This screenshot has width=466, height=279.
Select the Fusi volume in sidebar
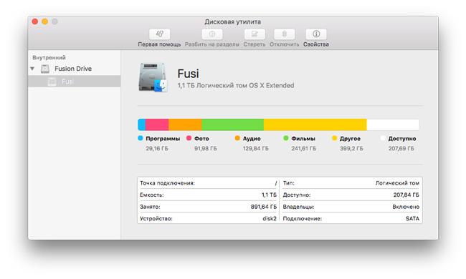point(75,82)
